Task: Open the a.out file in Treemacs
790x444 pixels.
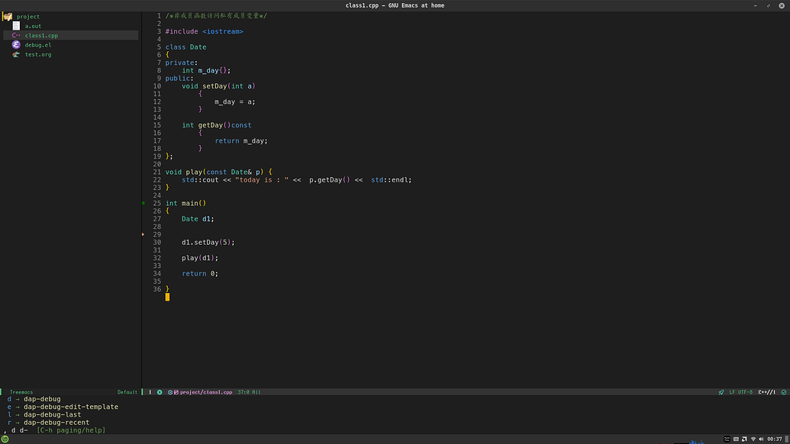Action: (33, 26)
